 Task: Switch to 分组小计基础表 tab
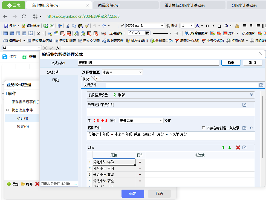[x=246, y=5]
